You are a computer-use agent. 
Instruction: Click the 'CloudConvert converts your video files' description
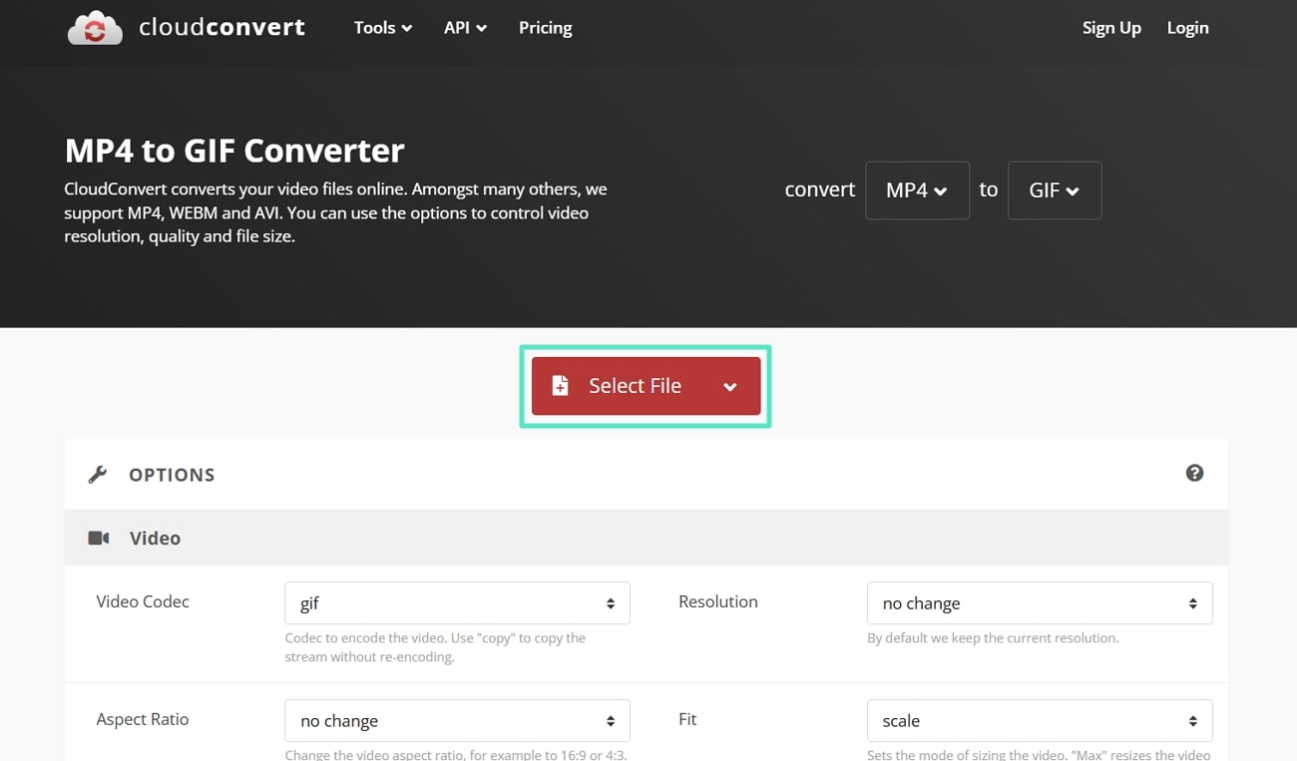click(335, 212)
